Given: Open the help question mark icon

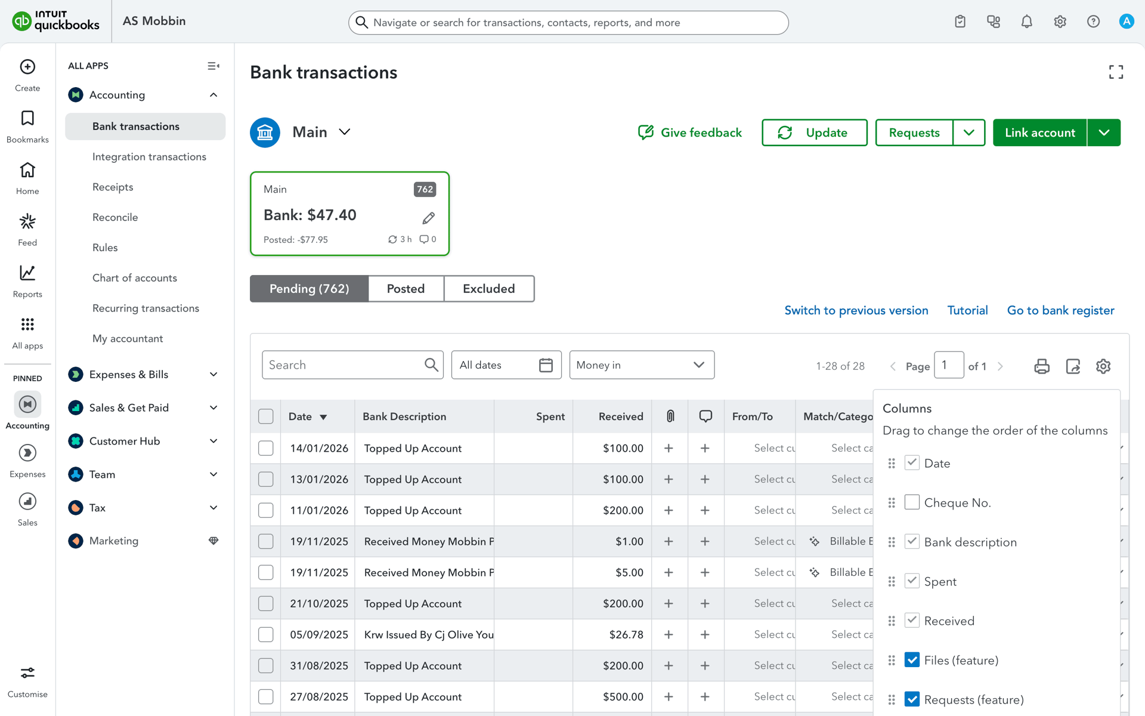Looking at the screenshot, I should click(x=1093, y=22).
